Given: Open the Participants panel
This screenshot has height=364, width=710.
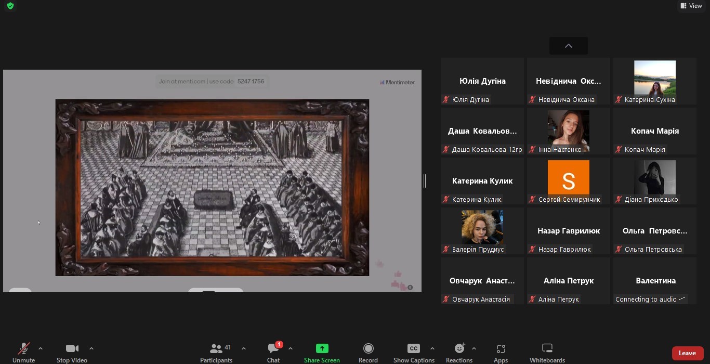Looking at the screenshot, I should coord(216,353).
